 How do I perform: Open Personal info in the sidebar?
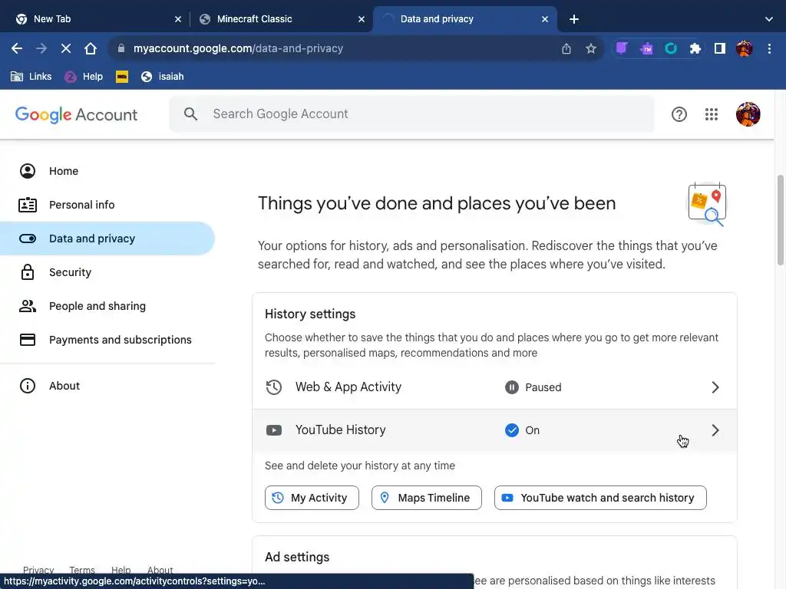[107, 205]
